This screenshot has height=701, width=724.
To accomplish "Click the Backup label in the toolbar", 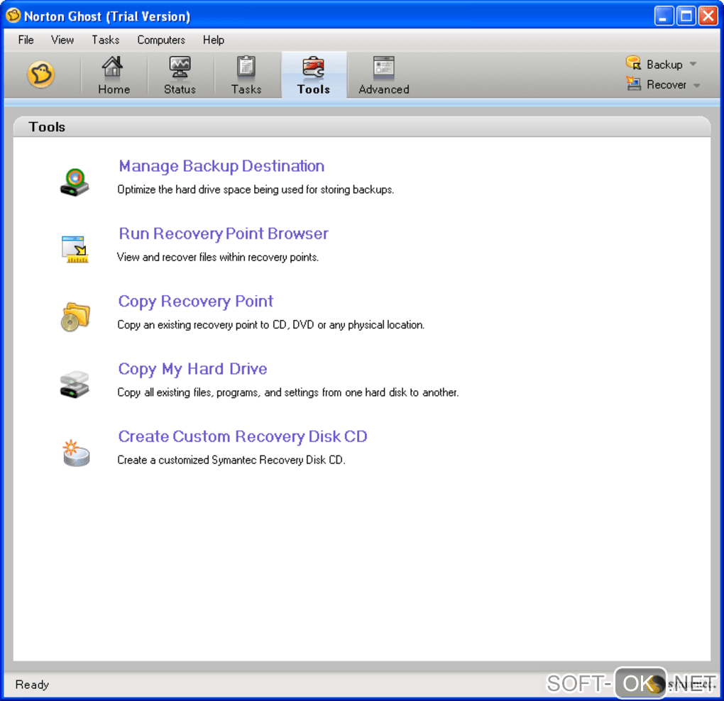I will [x=664, y=65].
